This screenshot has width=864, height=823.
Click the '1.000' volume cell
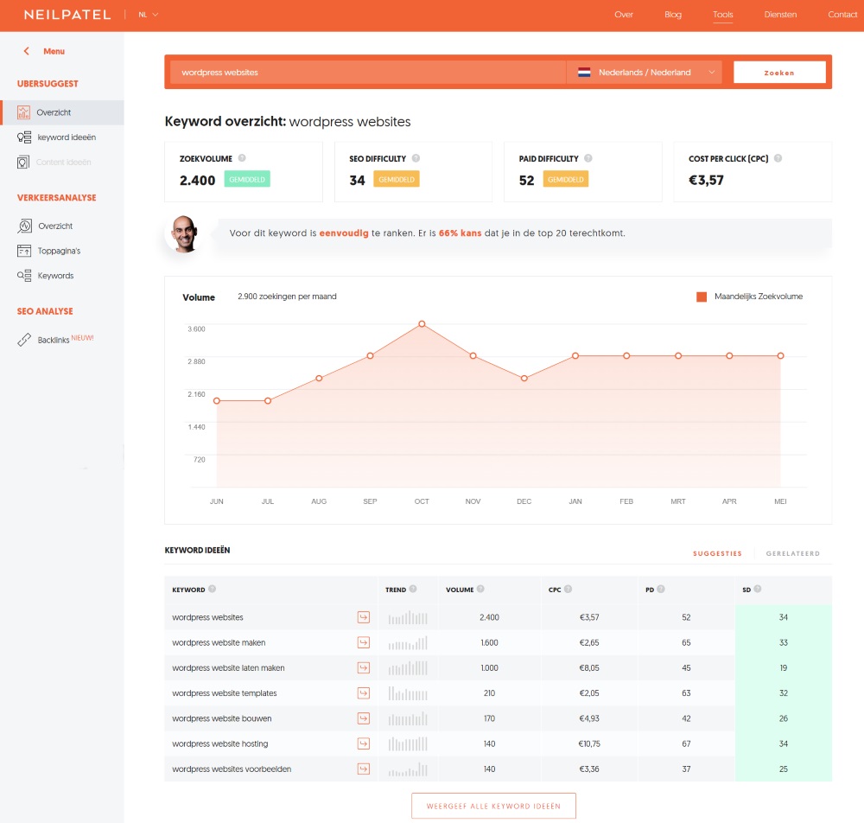point(489,668)
